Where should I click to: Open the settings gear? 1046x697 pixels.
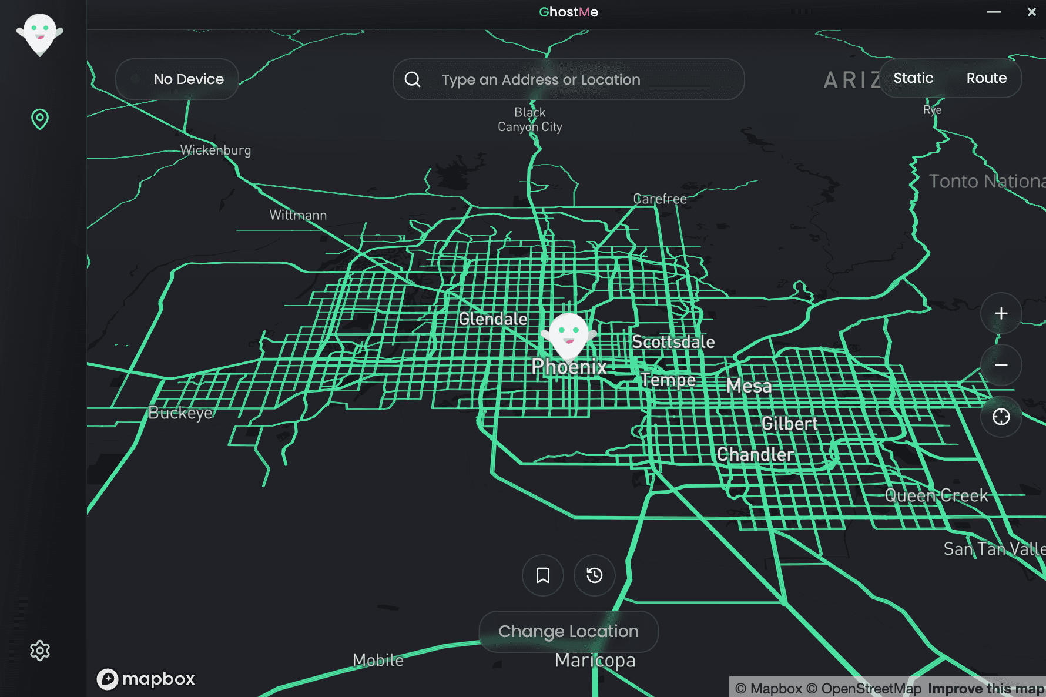39,651
